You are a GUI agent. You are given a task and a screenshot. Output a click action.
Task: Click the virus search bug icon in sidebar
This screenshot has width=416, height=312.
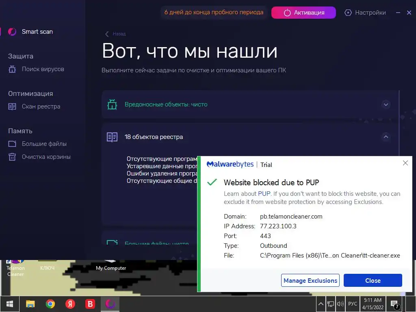tap(12, 69)
